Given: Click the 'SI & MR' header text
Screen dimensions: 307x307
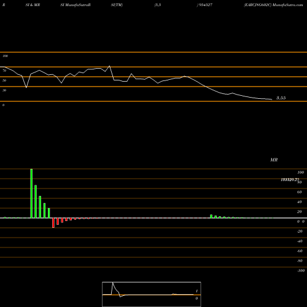Looking at the screenshot, I should click(33, 5).
